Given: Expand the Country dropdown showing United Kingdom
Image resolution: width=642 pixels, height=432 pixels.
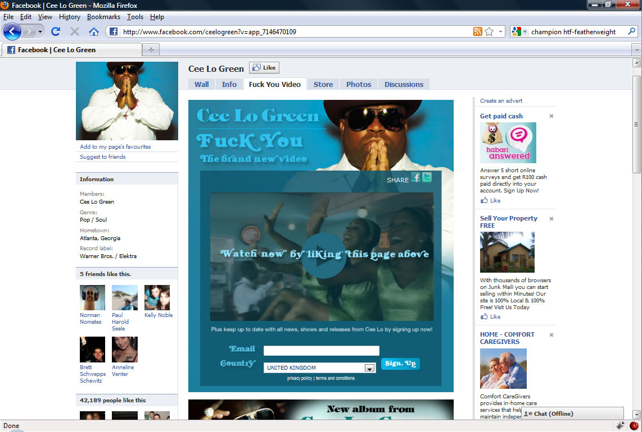Looking at the screenshot, I should (369, 368).
